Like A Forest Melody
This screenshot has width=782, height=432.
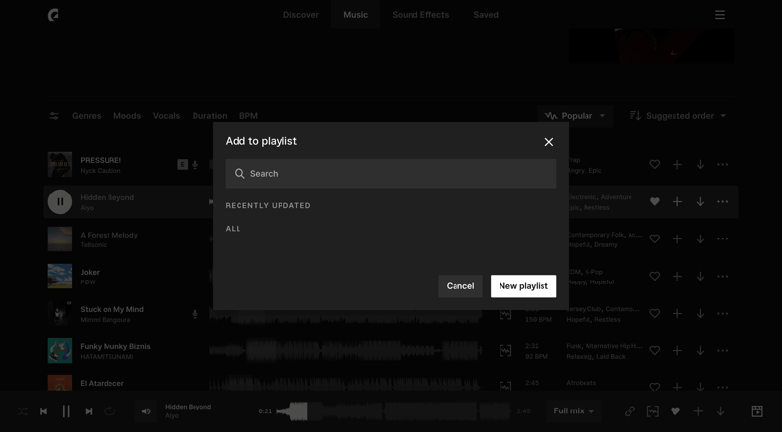pyautogui.click(x=655, y=238)
